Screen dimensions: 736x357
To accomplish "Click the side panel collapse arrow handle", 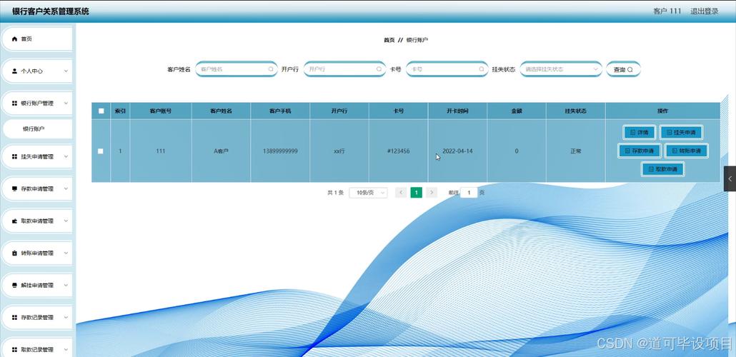I will coord(730,178).
